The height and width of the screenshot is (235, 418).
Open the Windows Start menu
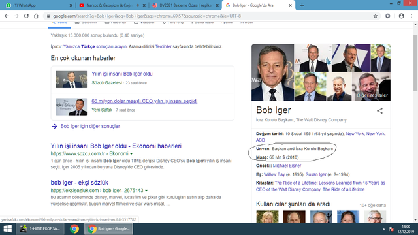pyautogui.click(x=7, y=229)
